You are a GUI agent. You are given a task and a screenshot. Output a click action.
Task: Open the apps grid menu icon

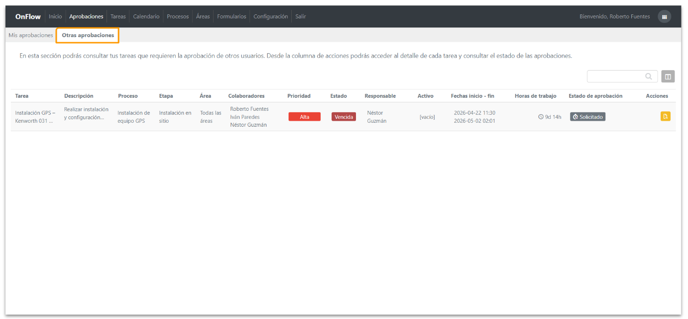pos(664,16)
